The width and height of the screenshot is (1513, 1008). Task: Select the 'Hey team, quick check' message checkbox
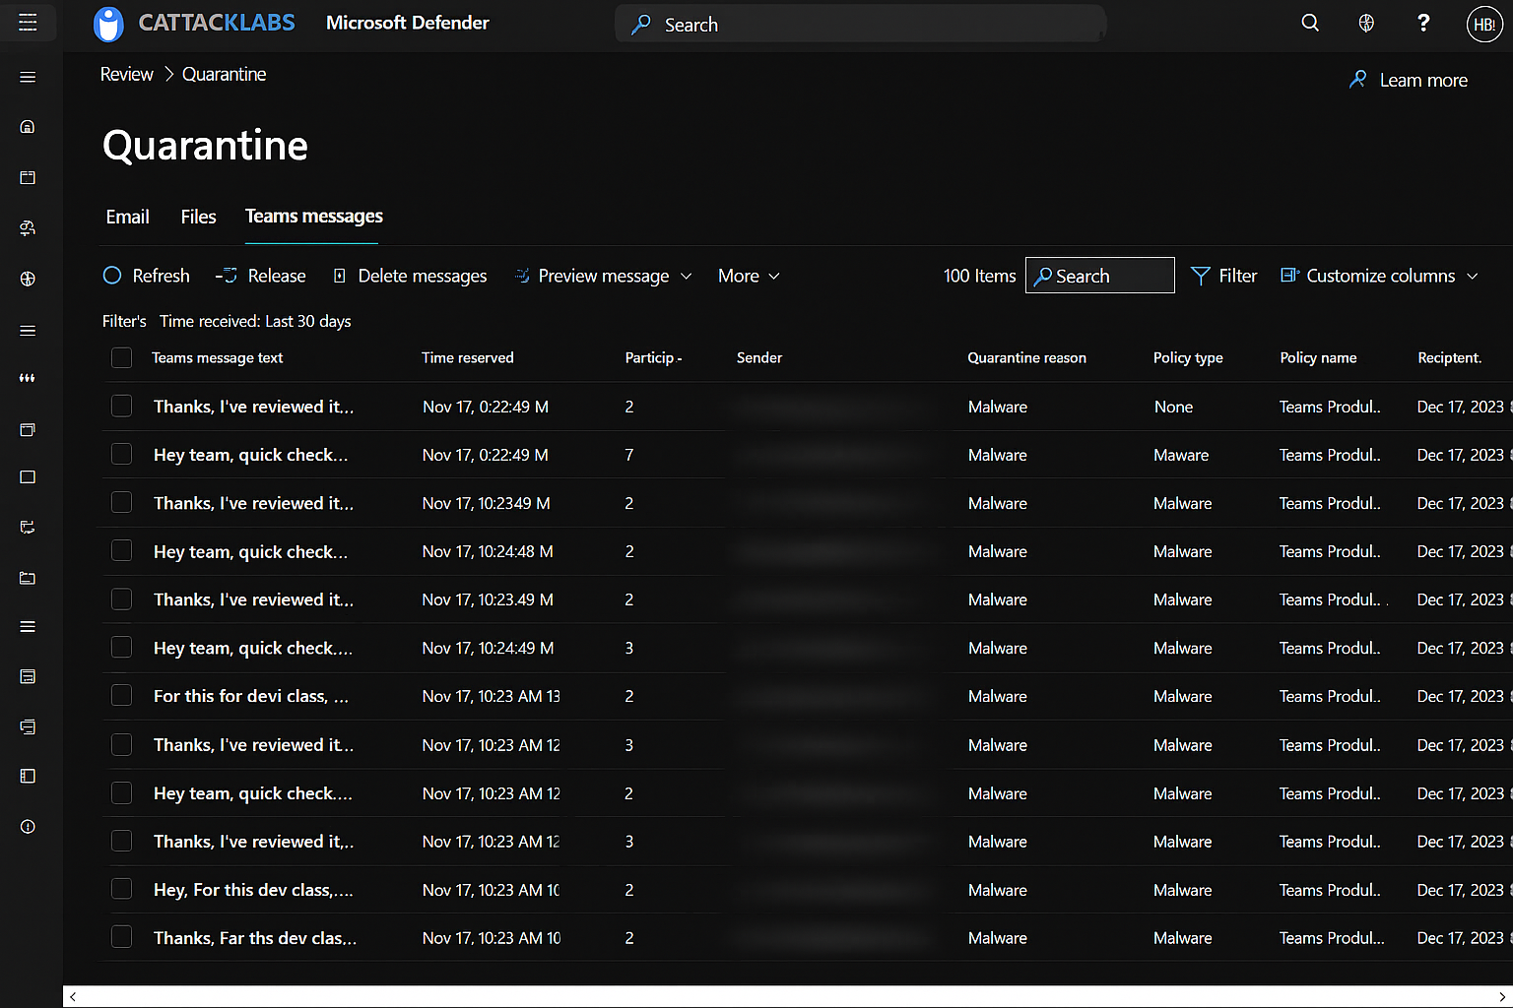coord(121,454)
